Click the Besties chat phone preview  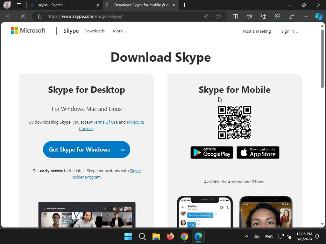[205, 212]
